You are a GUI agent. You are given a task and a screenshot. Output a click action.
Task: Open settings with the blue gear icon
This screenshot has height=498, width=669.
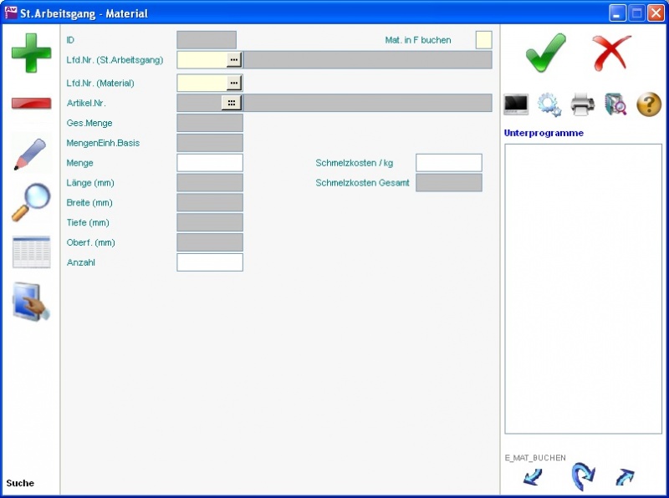point(549,104)
